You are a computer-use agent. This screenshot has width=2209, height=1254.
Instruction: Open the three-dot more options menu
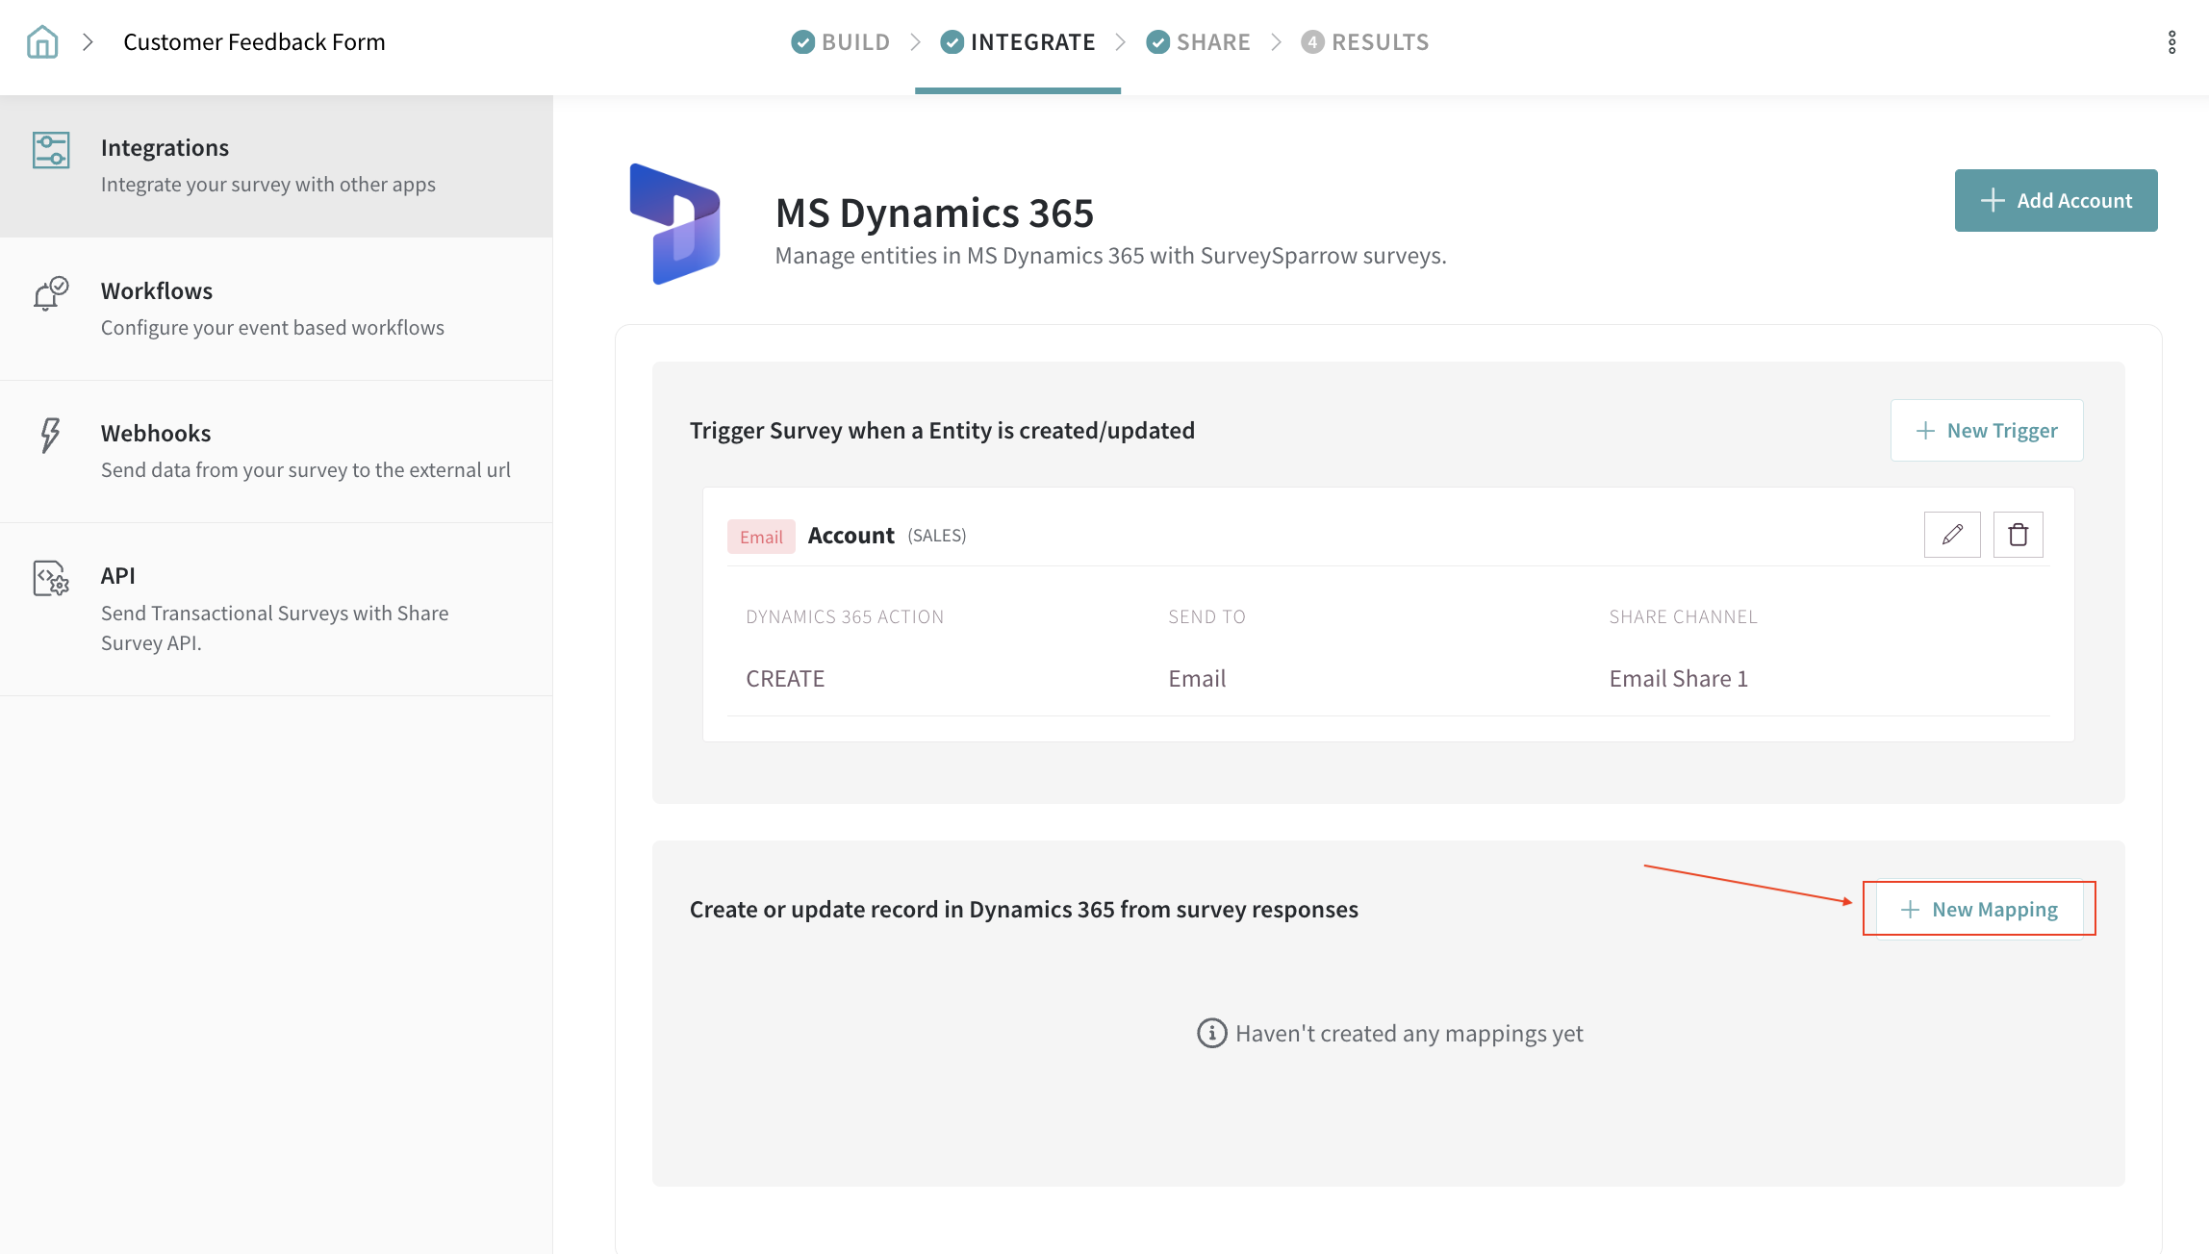coord(2171,42)
